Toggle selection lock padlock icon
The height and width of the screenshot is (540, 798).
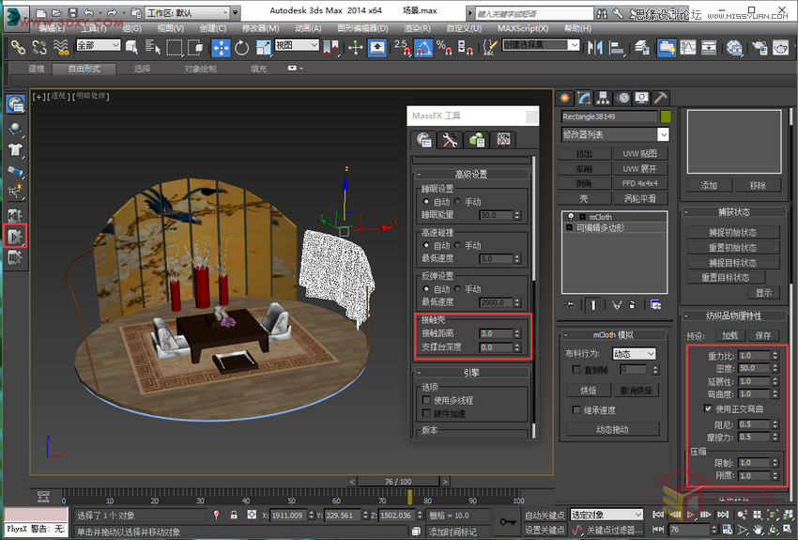click(234, 515)
